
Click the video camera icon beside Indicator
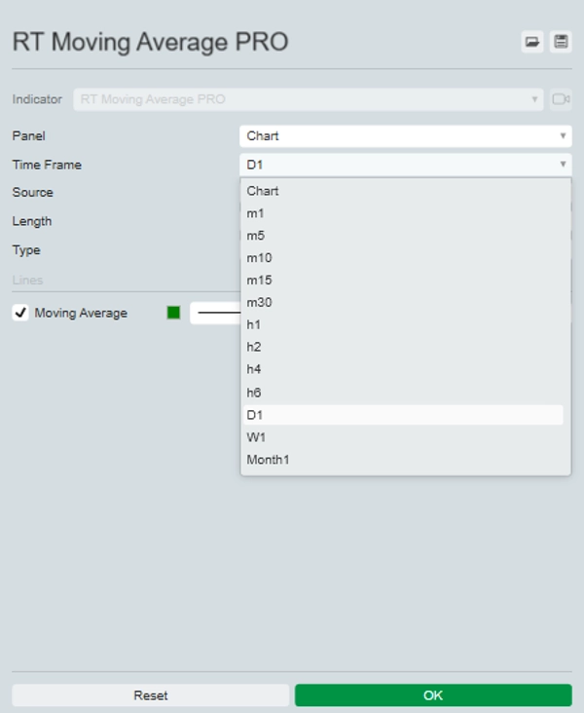561,99
